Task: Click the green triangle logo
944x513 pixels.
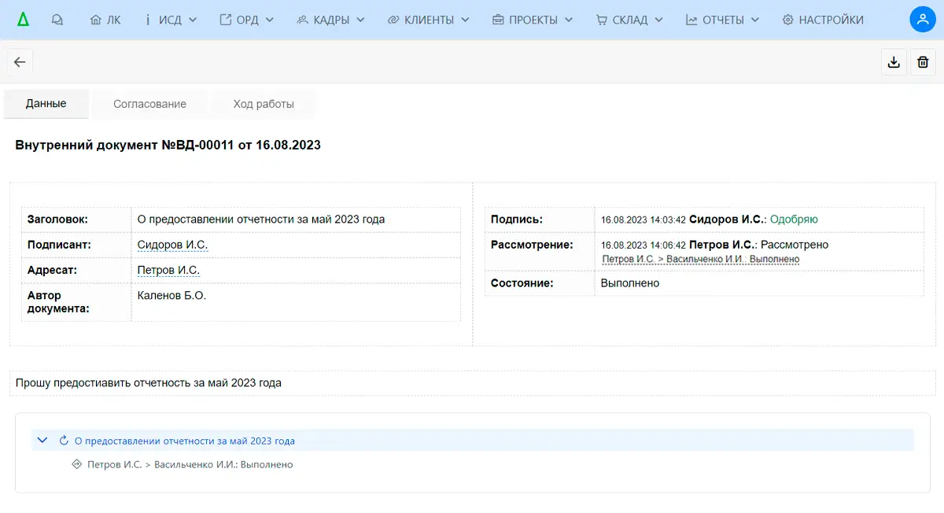Action: click(23, 20)
